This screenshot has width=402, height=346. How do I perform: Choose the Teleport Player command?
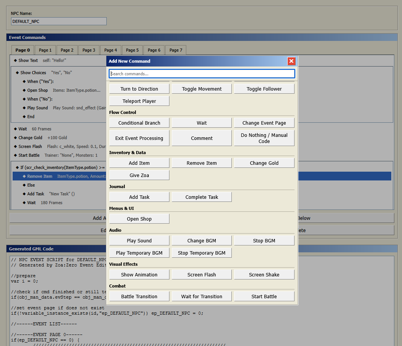pos(139,101)
